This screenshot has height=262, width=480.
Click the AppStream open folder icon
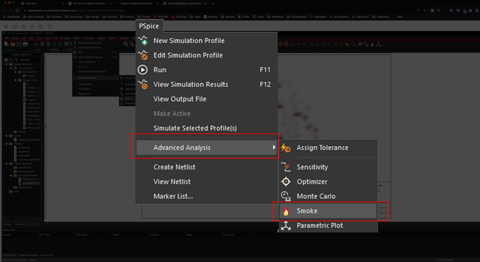(x=23, y=27)
